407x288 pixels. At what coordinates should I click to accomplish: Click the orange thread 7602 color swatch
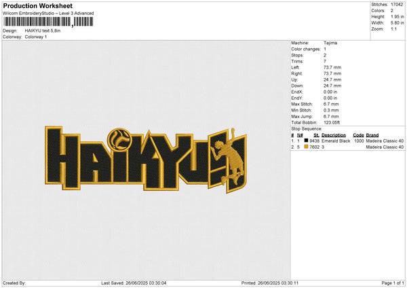(x=306, y=147)
